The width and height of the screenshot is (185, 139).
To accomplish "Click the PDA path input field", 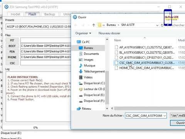I will click(x=46, y=51).
